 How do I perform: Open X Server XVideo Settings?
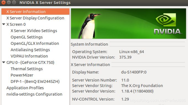click(34, 31)
